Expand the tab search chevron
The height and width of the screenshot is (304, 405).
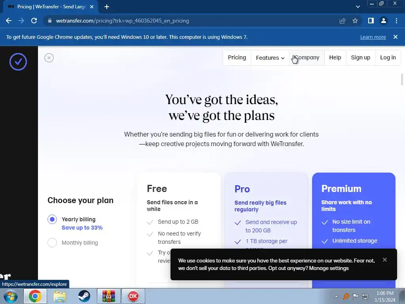pyautogui.click(x=358, y=7)
